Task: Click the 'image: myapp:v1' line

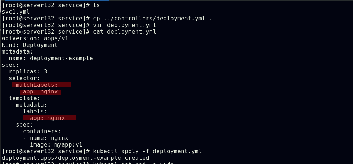Action: coord(56,145)
